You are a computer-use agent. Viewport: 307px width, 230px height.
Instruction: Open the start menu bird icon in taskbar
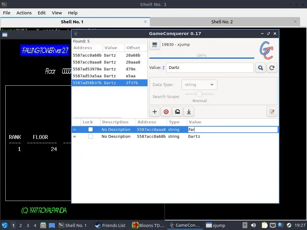point(5,225)
